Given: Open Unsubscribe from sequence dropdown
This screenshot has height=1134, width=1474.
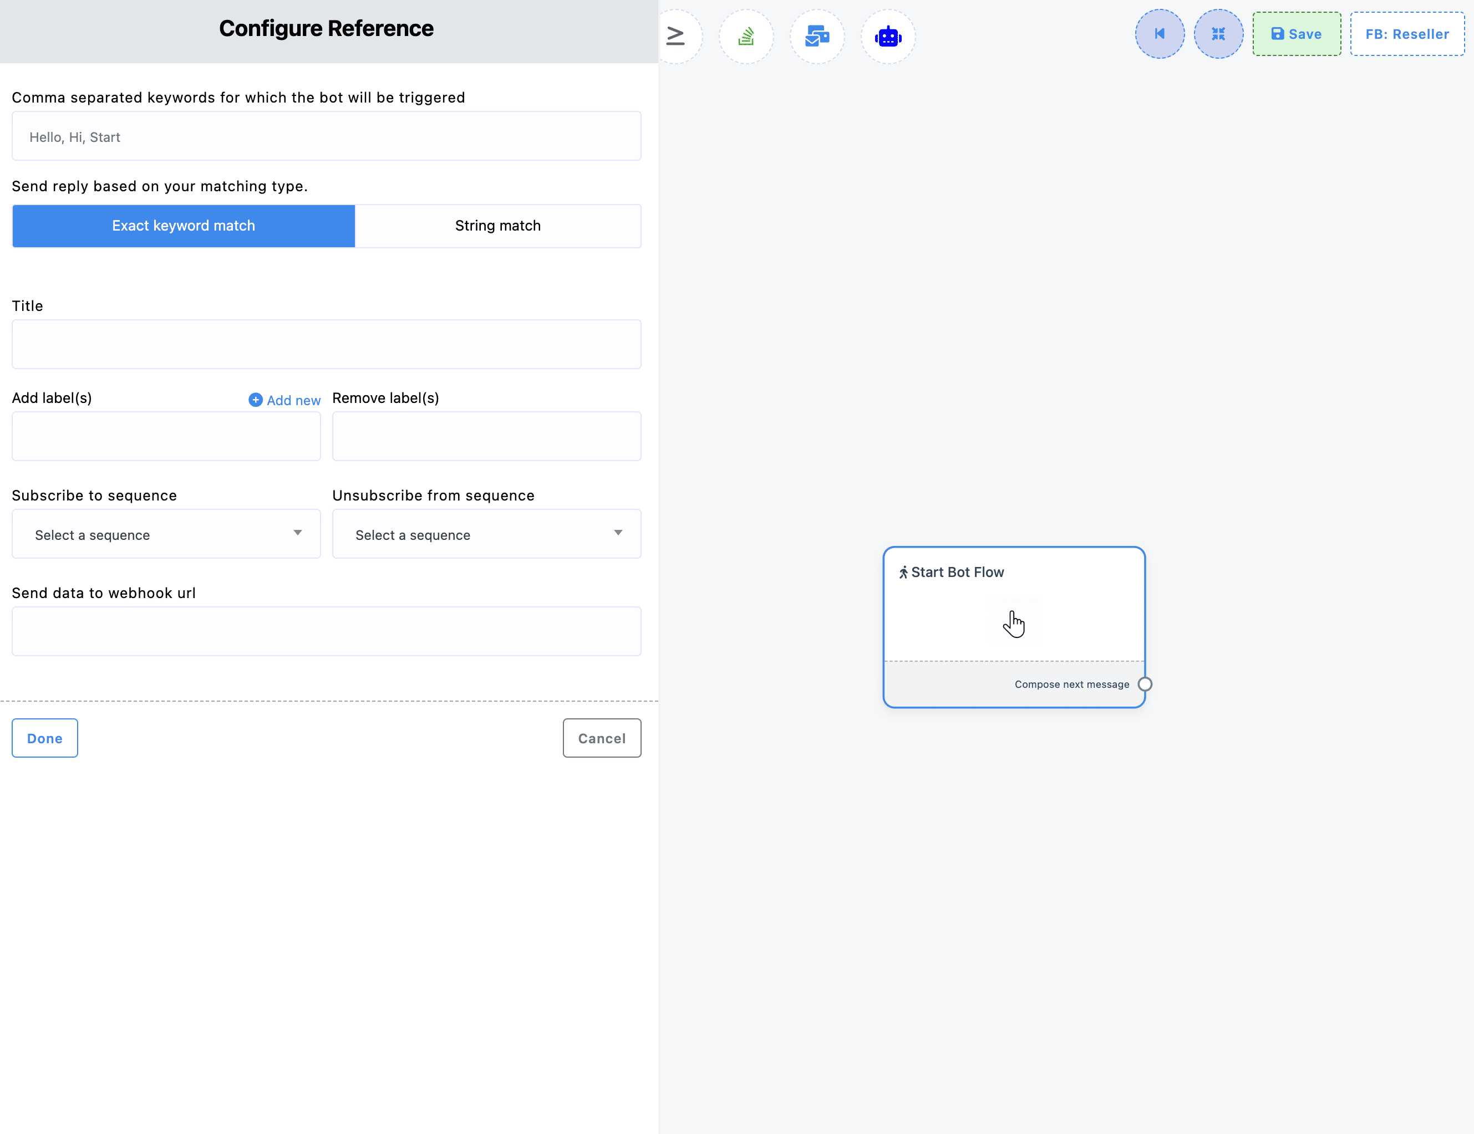Looking at the screenshot, I should 486,534.
